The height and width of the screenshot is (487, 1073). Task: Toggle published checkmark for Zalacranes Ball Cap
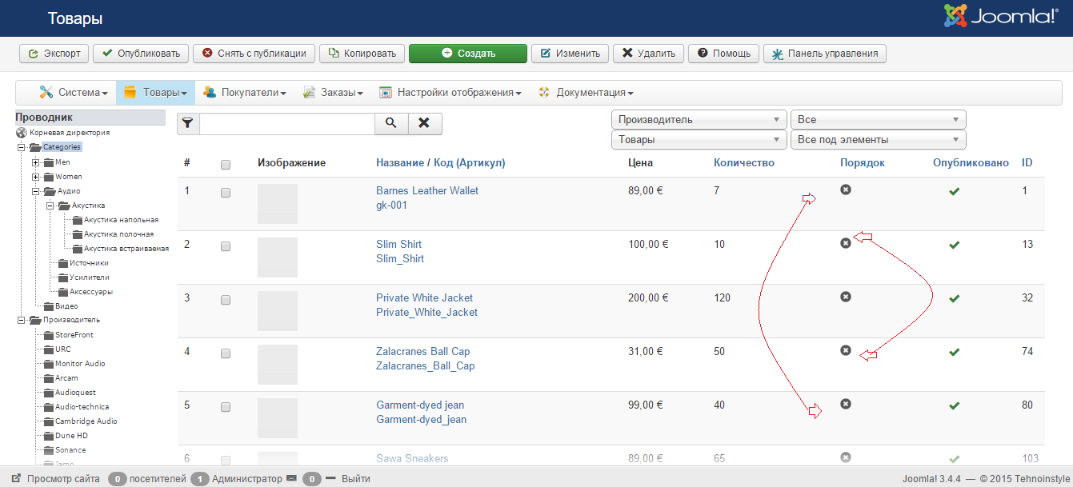pos(954,352)
